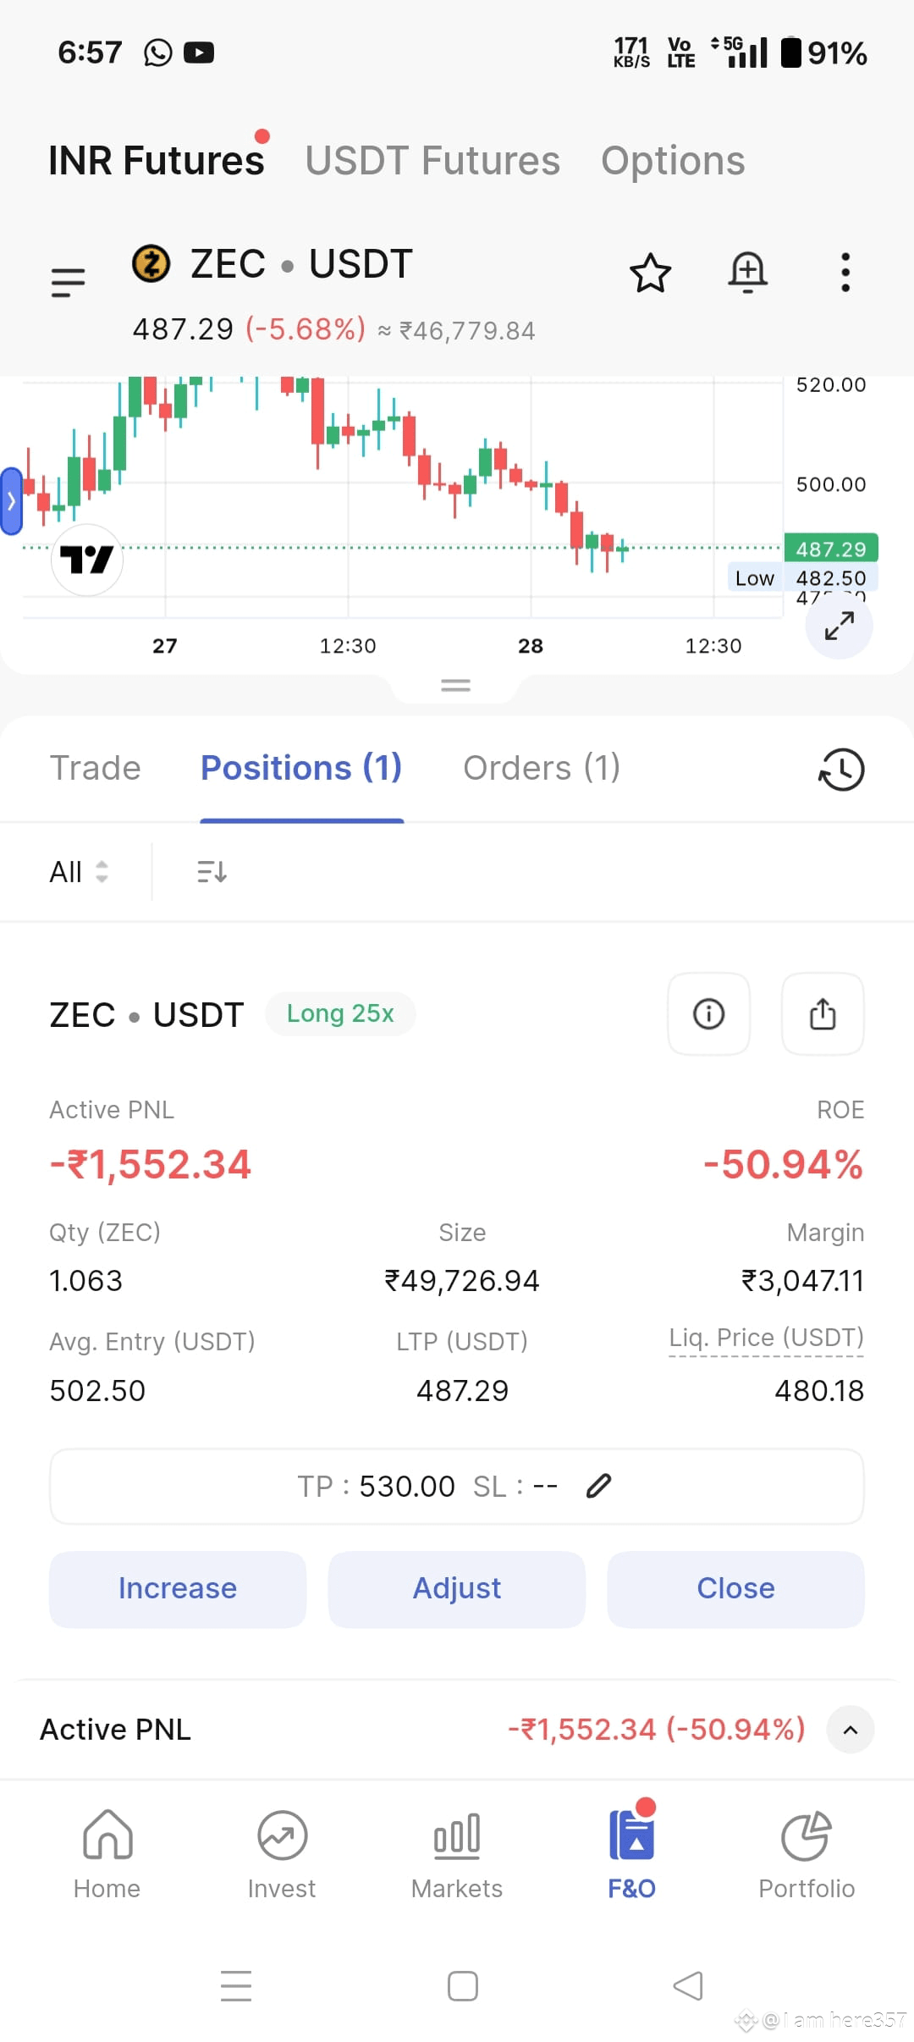Image resolution: width=914 pixels, height=2042 pixels.
Task: Edit TP/SL pencil icon
Action: (x=598, y=1486)
